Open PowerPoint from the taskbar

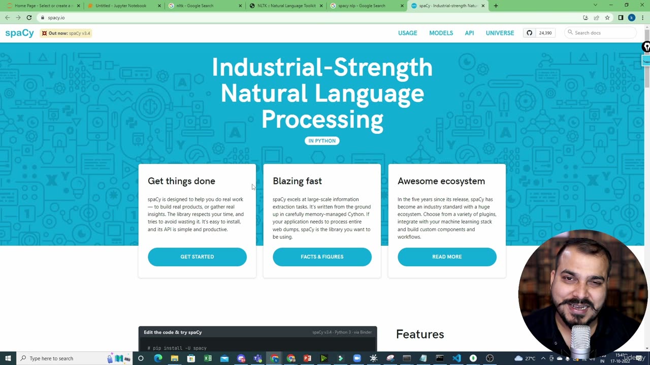coord(307,358)
